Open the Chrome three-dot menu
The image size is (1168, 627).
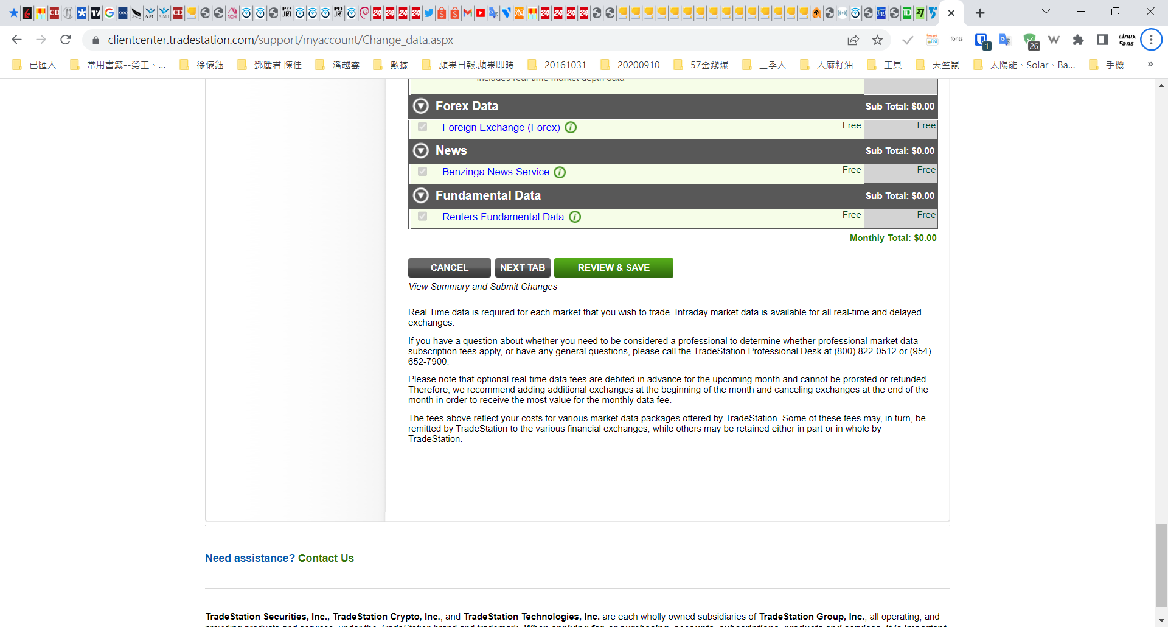tap(1151, 40)
